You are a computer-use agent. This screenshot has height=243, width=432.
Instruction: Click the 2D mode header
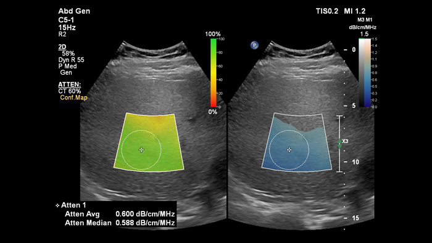pyautogui.click(x=62, y=47)
